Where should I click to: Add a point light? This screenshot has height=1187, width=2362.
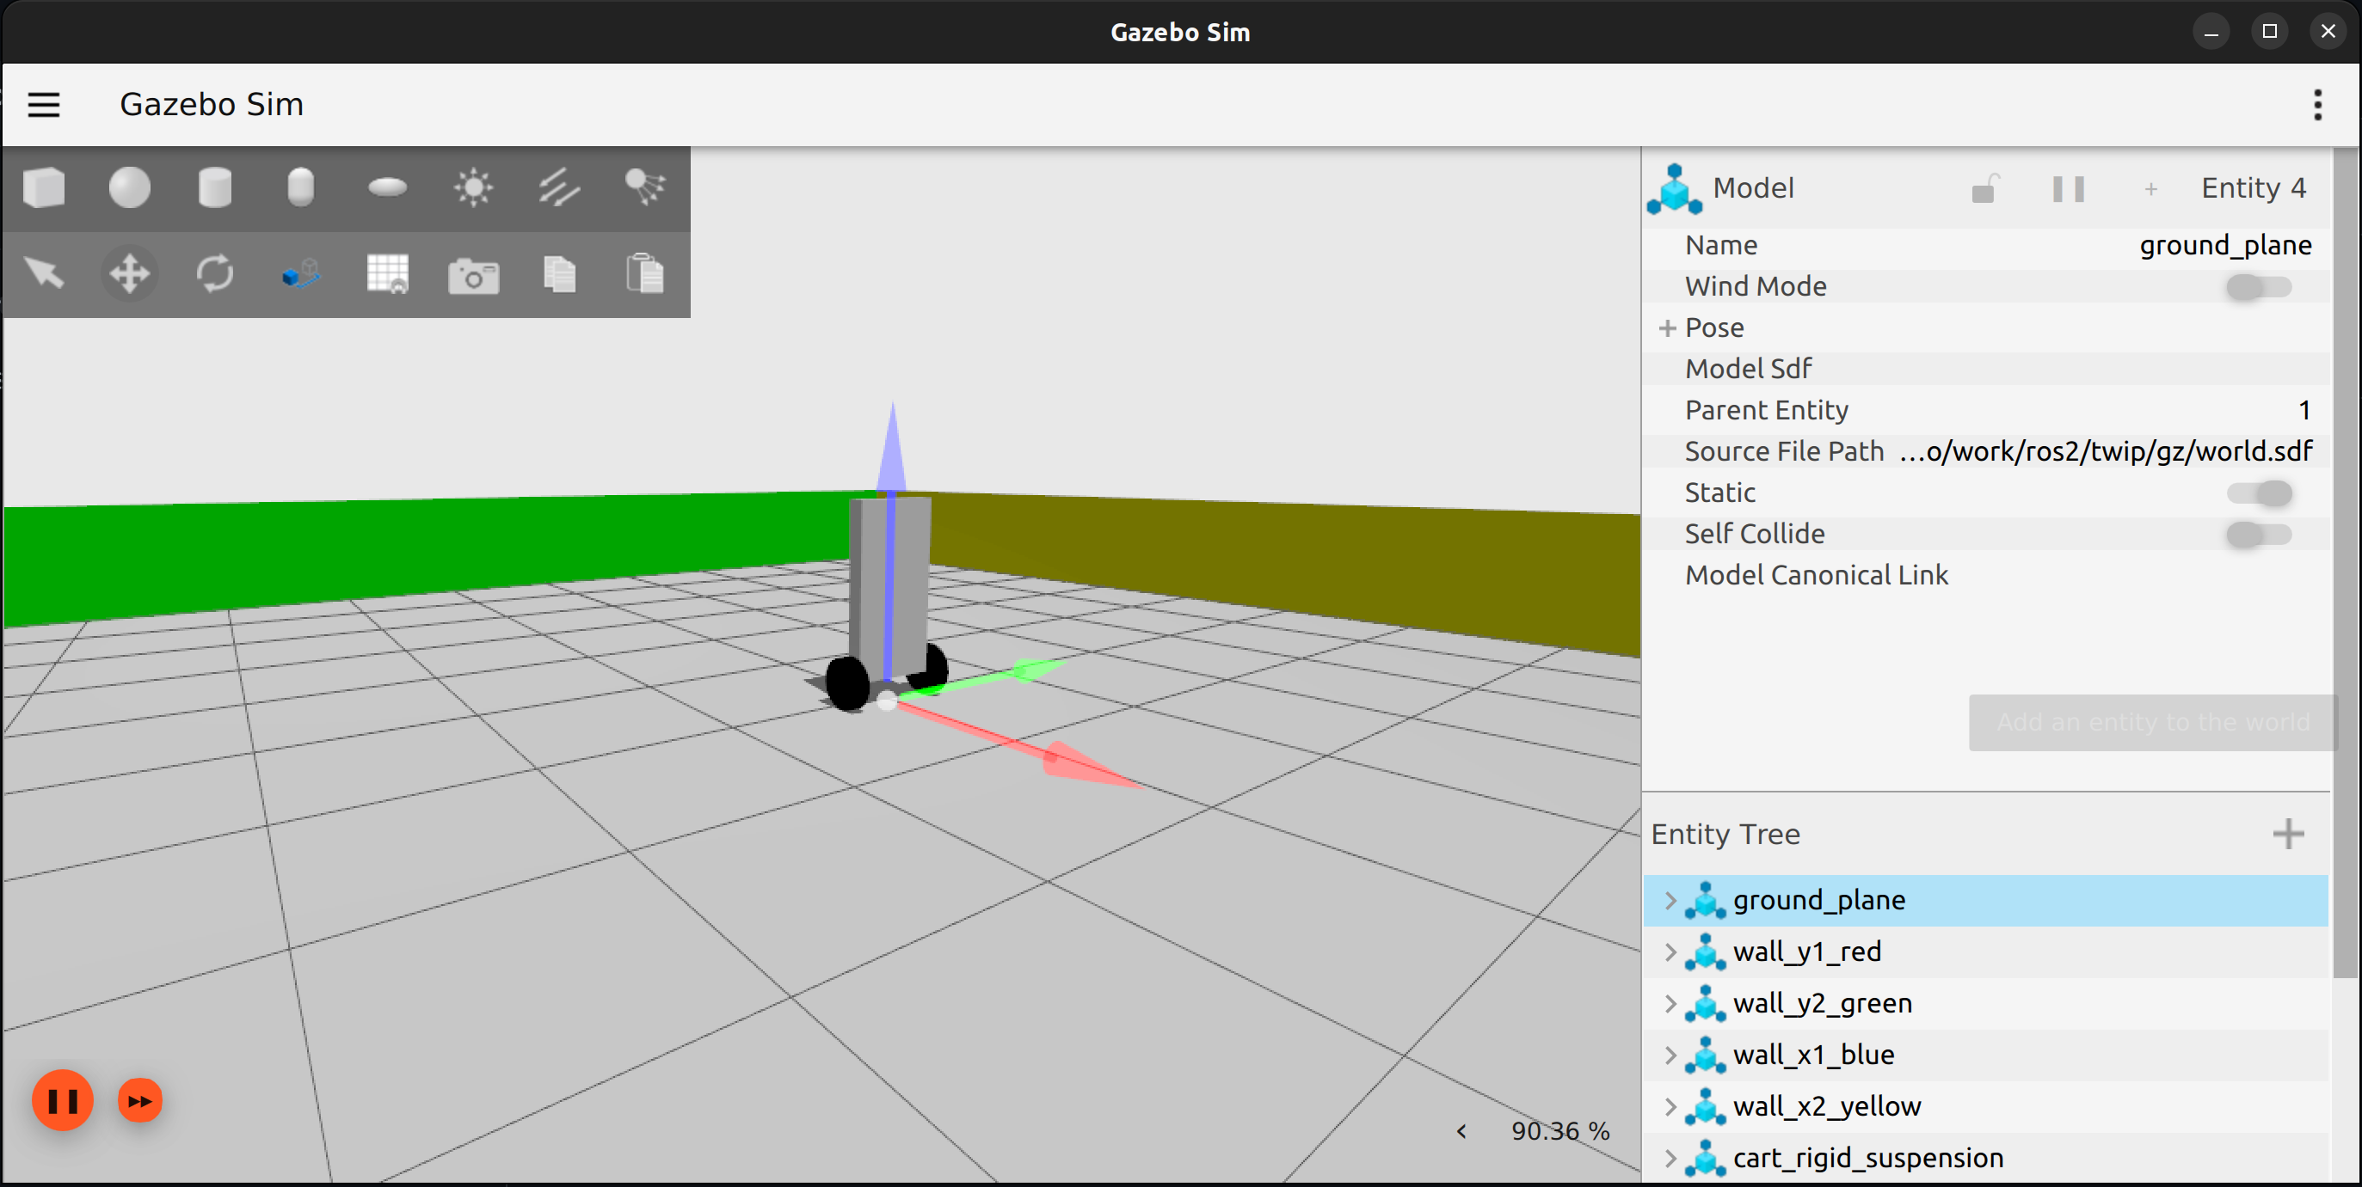473,187
